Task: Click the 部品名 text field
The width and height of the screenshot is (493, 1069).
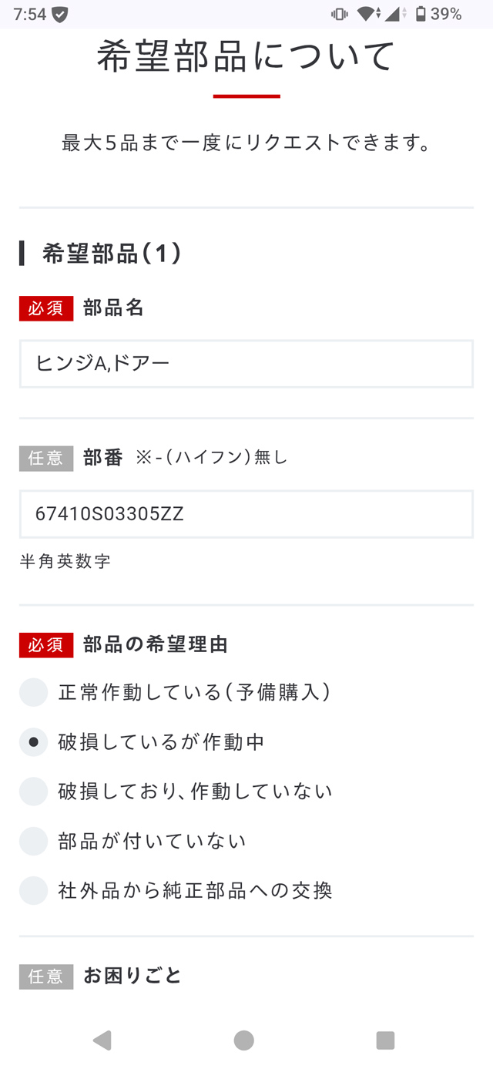Action: pyautogui.click(x=245, y=365)
